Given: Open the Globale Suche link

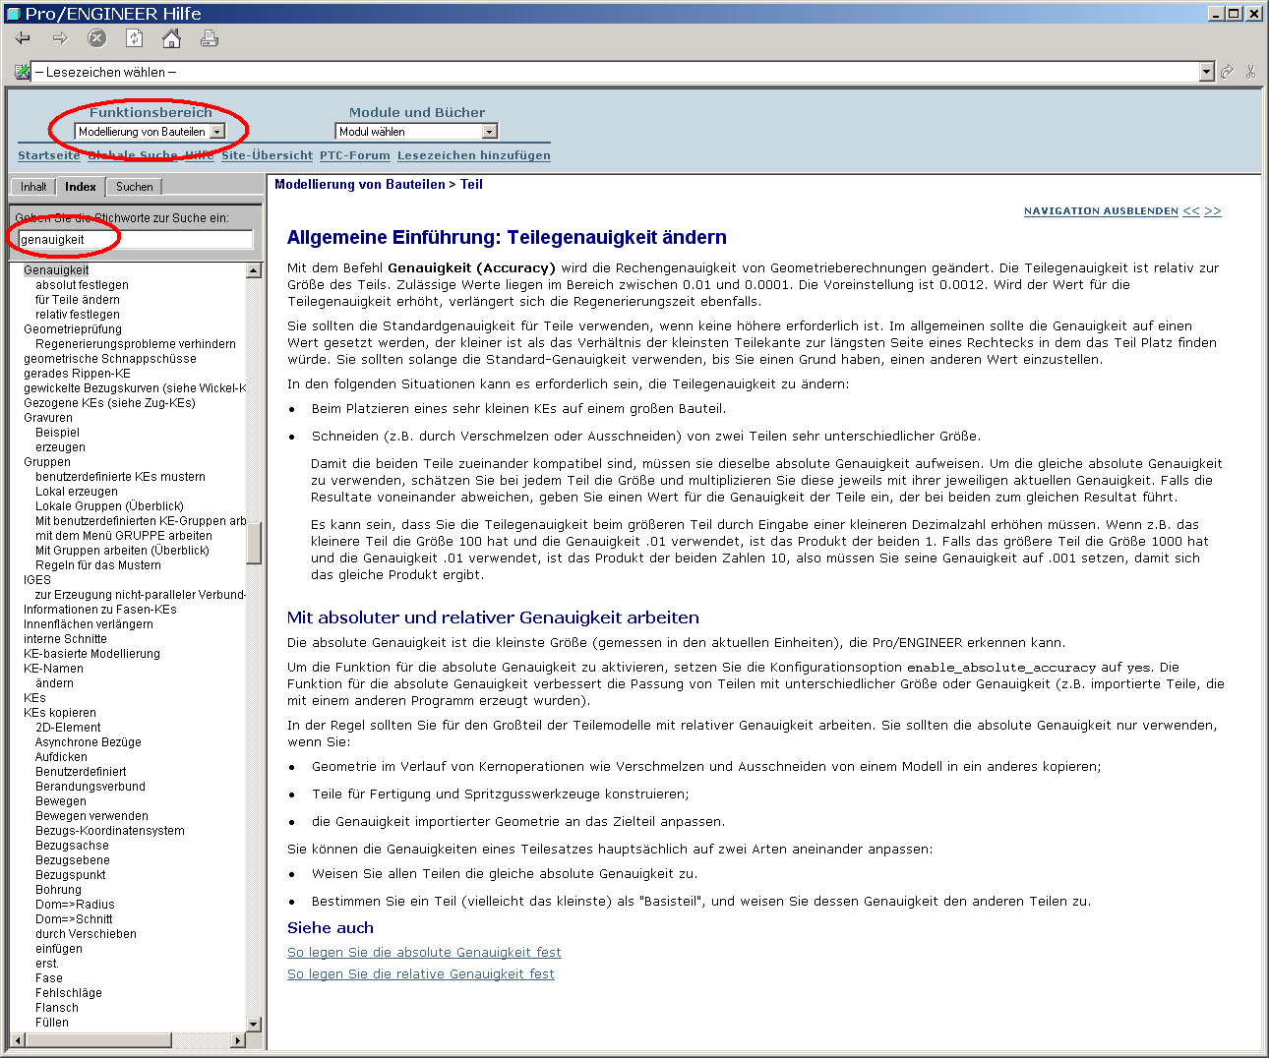Looking at the screenshot, I should click(x=133, y=155).
